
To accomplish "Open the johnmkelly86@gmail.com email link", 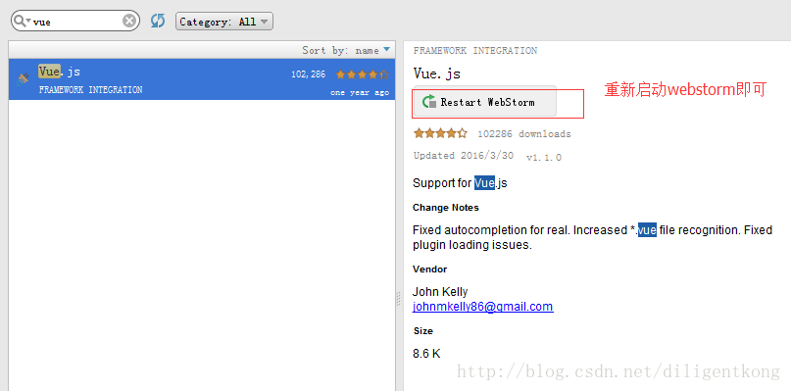I will pos(483,307).
